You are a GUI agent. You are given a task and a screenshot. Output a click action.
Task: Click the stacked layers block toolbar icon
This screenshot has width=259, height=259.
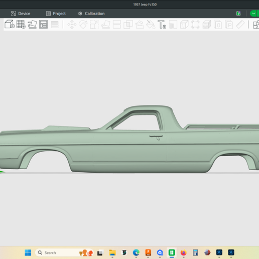(207, 25)
